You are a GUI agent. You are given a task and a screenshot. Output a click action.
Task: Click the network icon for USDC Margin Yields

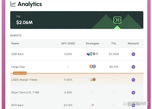(x=134, y=80)
